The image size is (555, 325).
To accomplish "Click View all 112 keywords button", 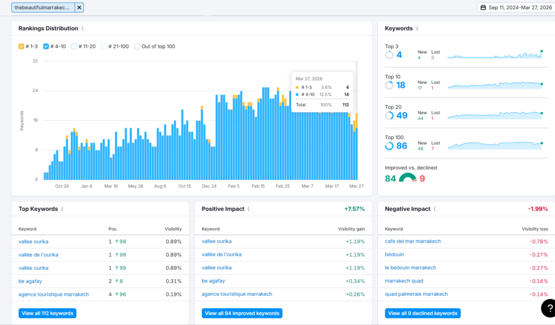I will pos(48,313).
